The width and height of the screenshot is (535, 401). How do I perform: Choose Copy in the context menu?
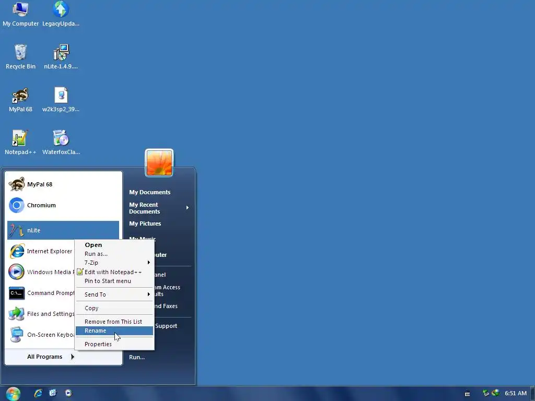pyautogui.click(x=114, y=308)
